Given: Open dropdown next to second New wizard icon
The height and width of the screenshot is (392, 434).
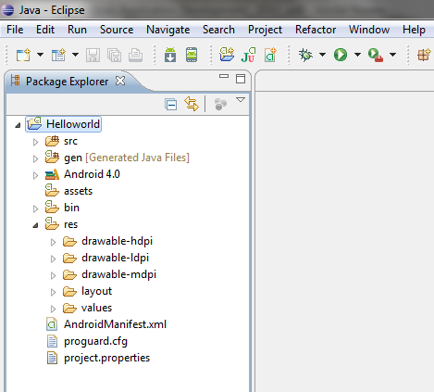Looking at the screenshot, I should [x=75, y=55].
